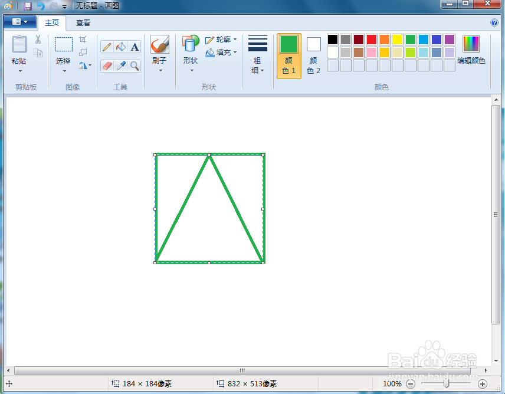Expand the Paste dropdown arrow

(20, 71)
